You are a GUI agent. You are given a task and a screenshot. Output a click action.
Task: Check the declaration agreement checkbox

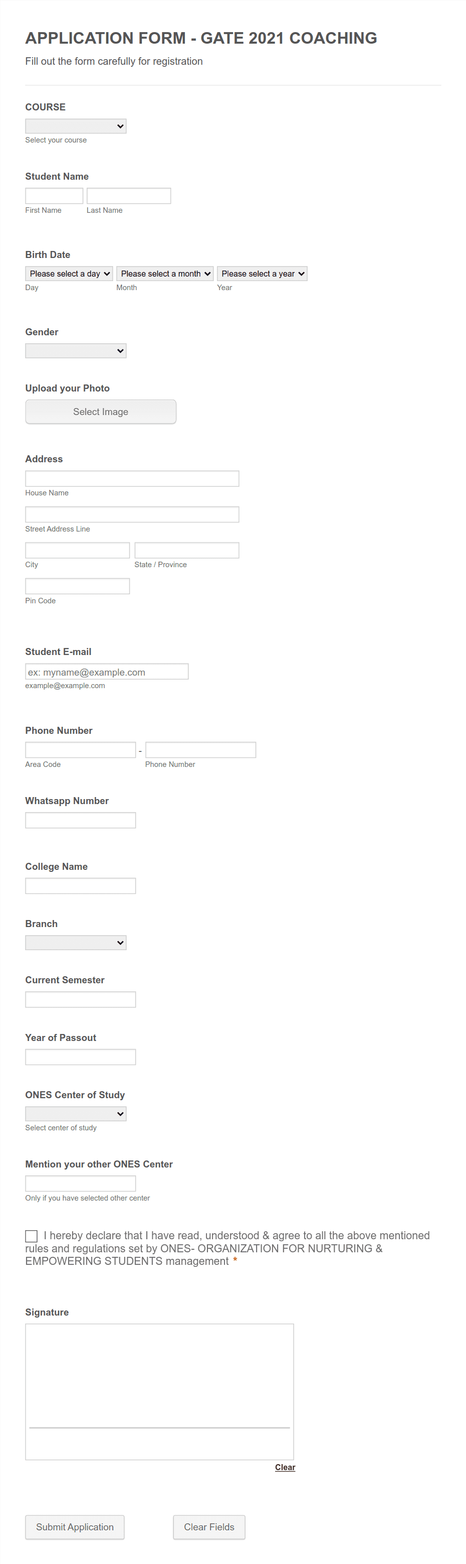coord(32,1236)
